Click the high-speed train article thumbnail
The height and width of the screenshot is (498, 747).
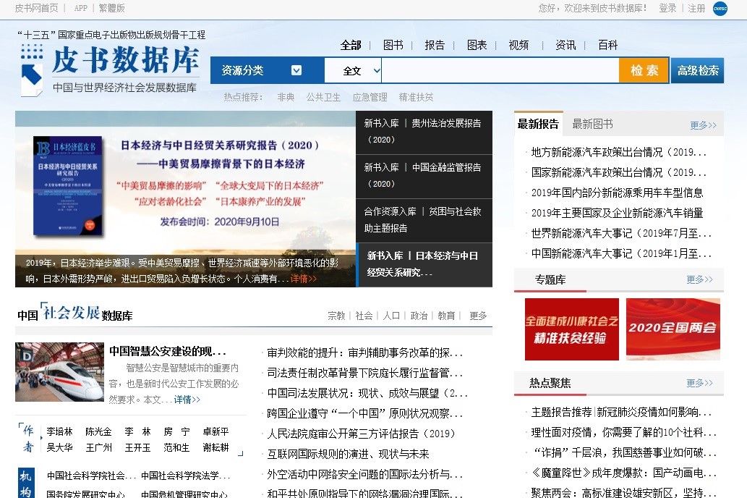point(59,372)
